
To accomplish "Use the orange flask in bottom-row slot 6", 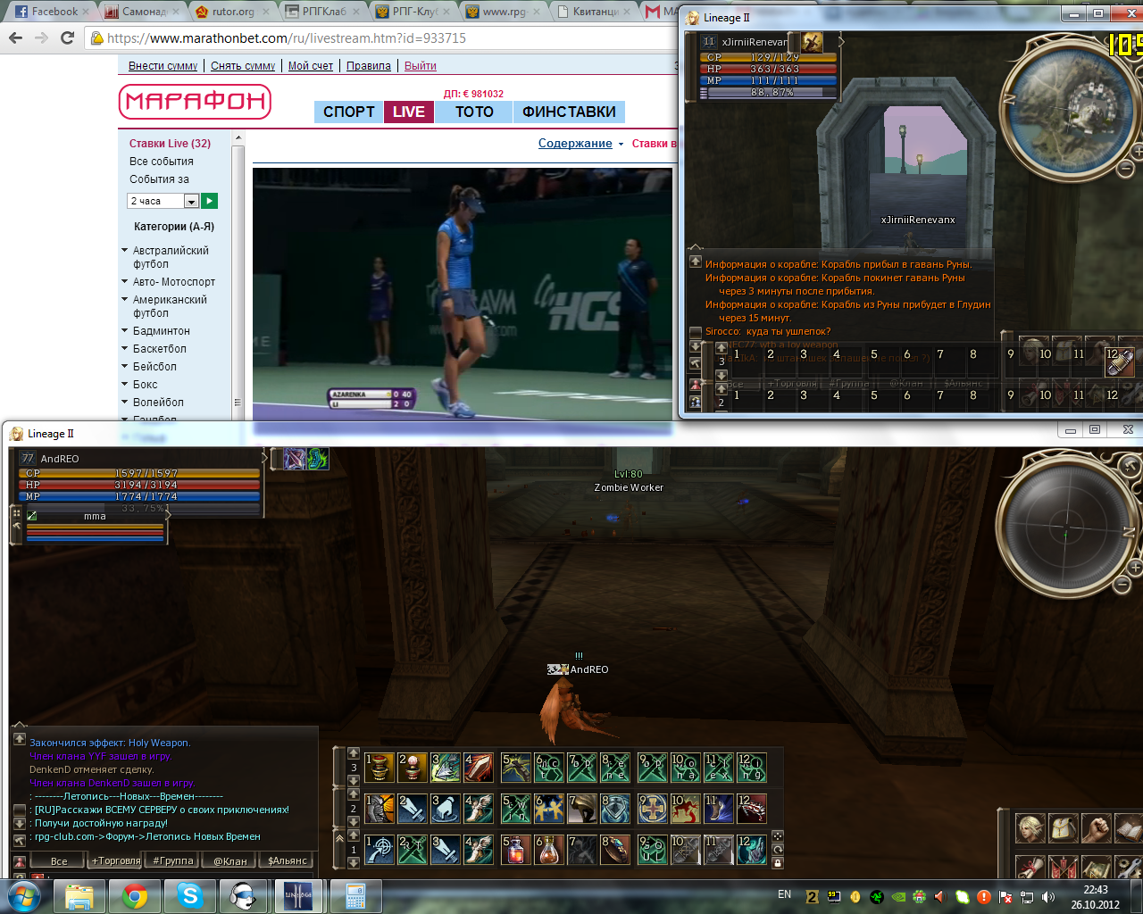I will tap(549, 850).
